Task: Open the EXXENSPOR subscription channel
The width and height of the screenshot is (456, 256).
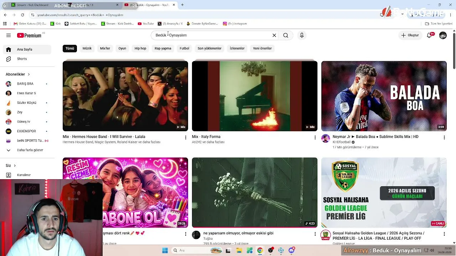Action: (x=27, y=131)
